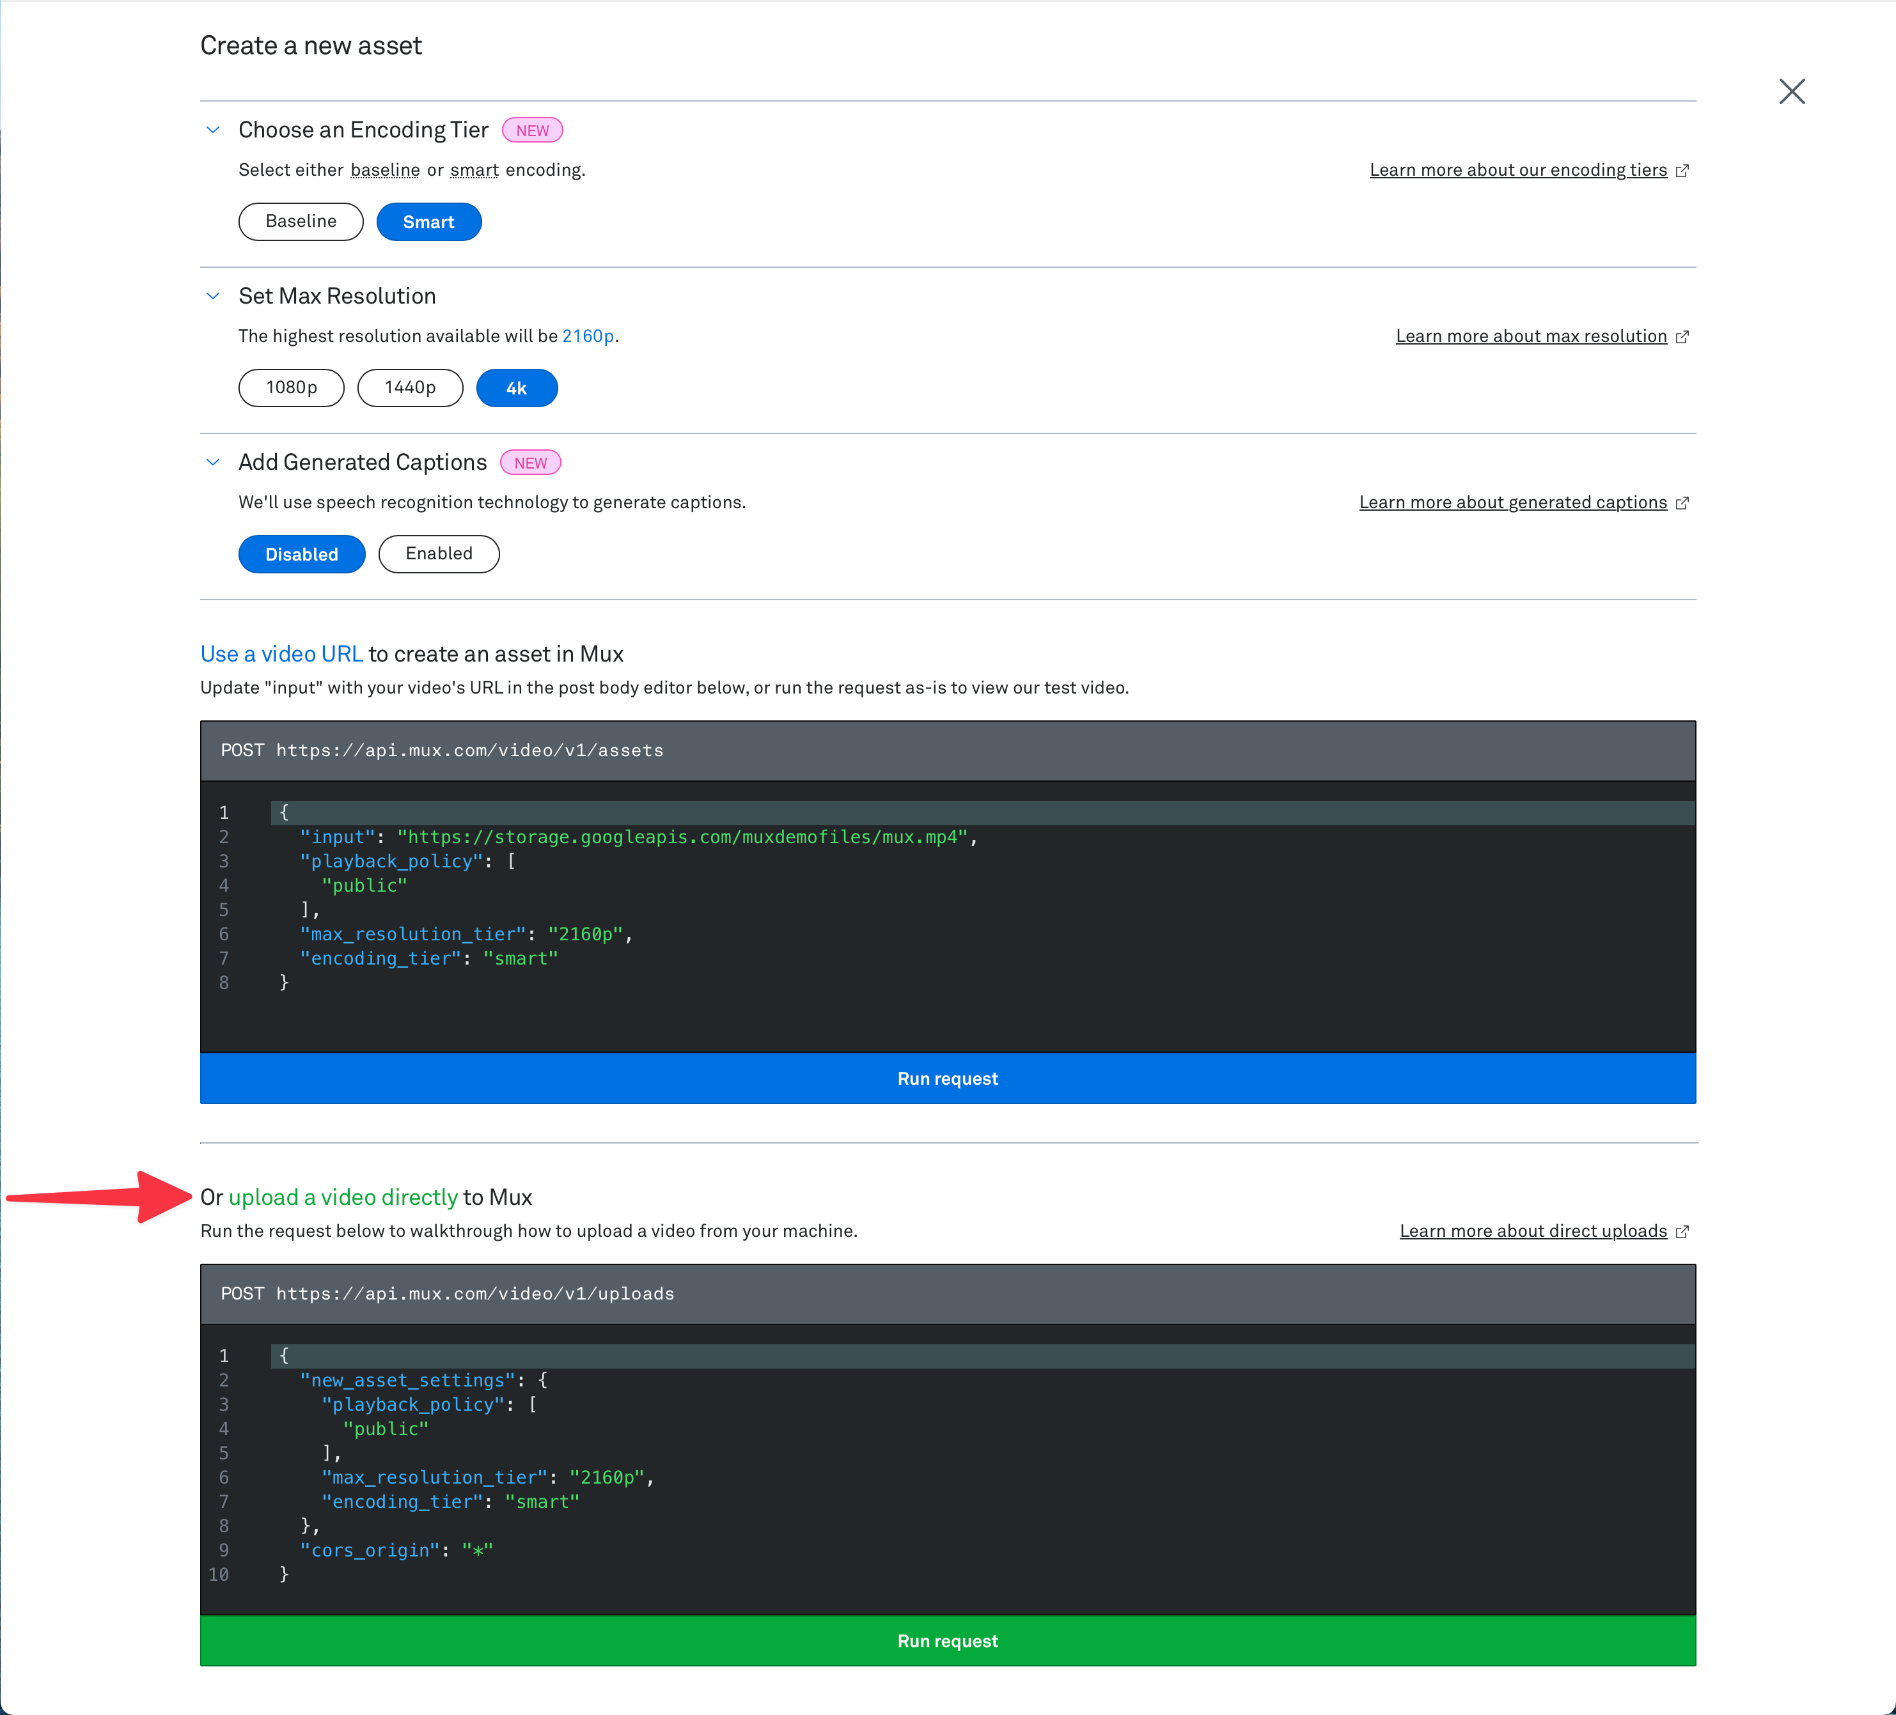1896x1715 pixels.
Task: Run the assets POST request
Action: (947, 1078)
